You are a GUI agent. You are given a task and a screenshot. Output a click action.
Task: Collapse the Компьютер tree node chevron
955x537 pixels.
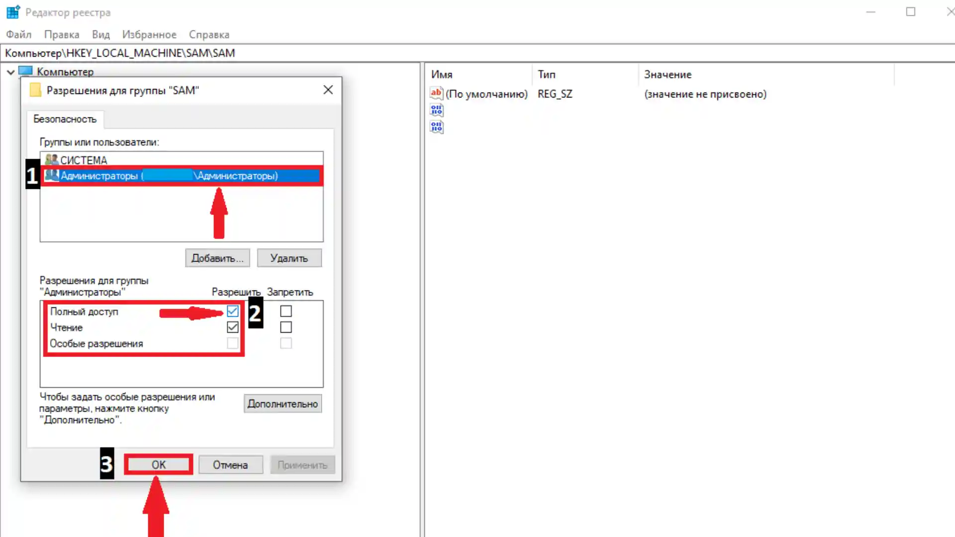(10, 72)
